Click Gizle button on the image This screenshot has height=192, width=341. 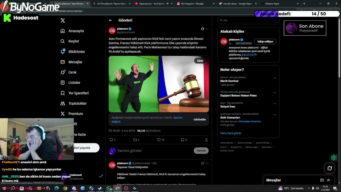(x=200, y=61)
